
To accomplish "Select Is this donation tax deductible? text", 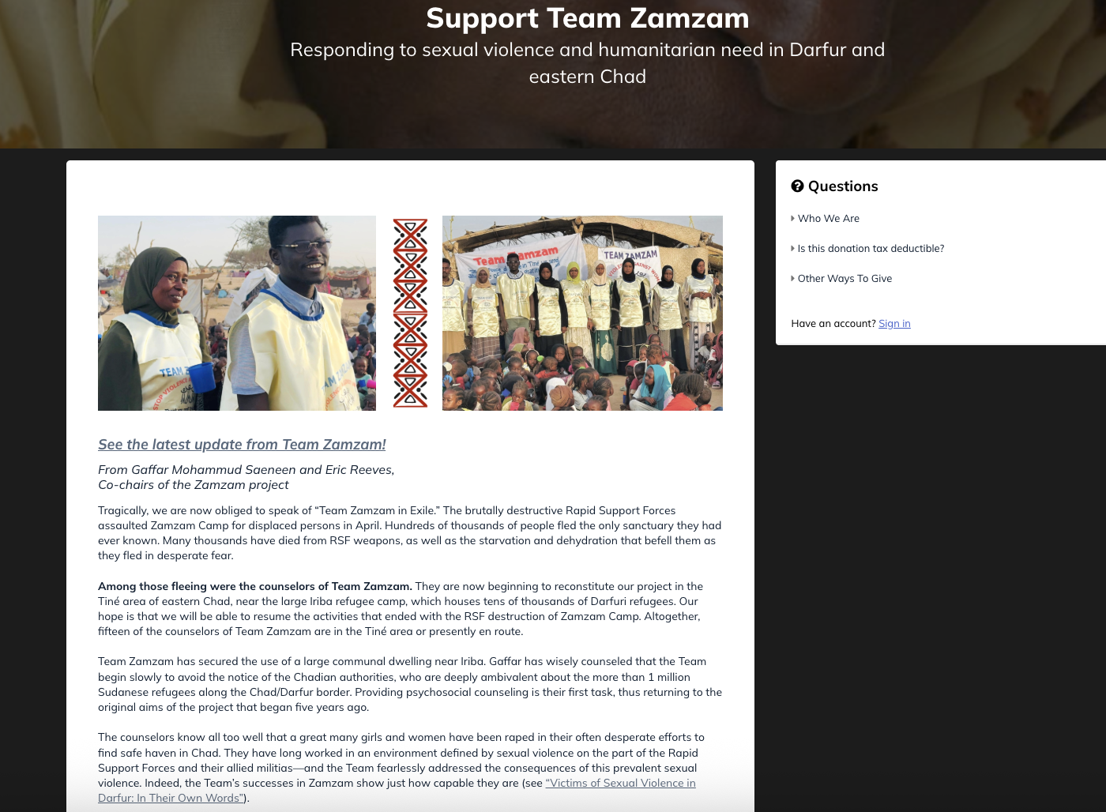I will [871, 249].
